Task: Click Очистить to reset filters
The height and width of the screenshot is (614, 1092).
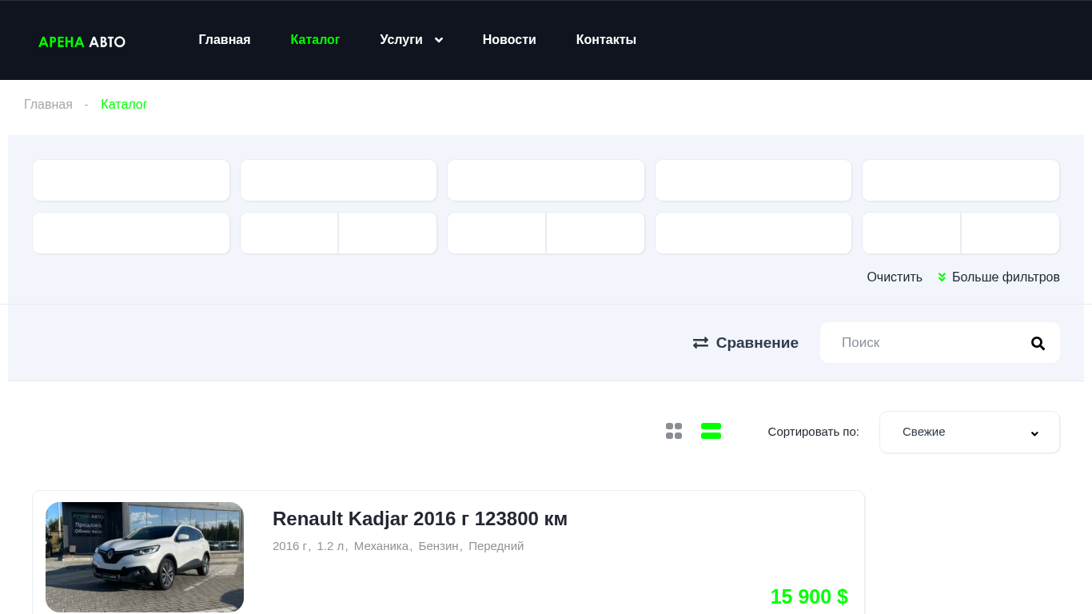Action: pyautogui.click(x=894, y=277)
